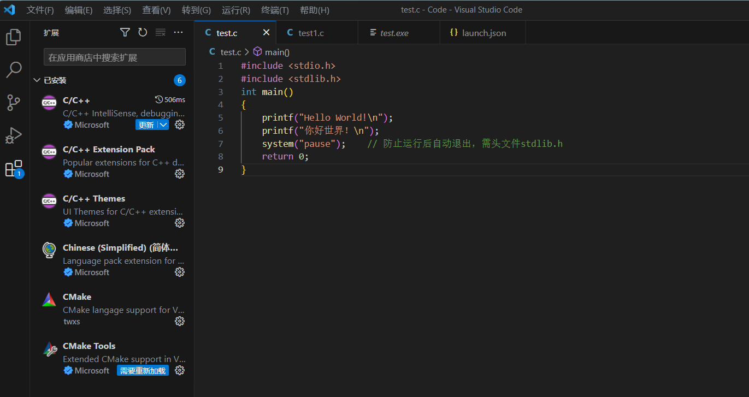
Task: Open the 文件(F) menu
Action: click(x=40, y=10)
